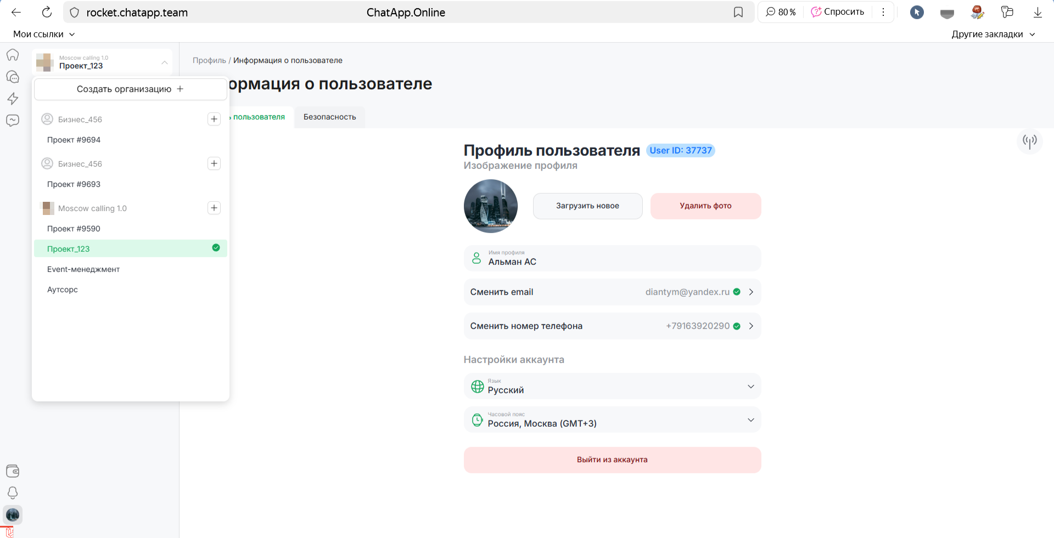Reload the page with refresh icon
The height and width of the screenshot is (538, 1054).
pos(47,12)
